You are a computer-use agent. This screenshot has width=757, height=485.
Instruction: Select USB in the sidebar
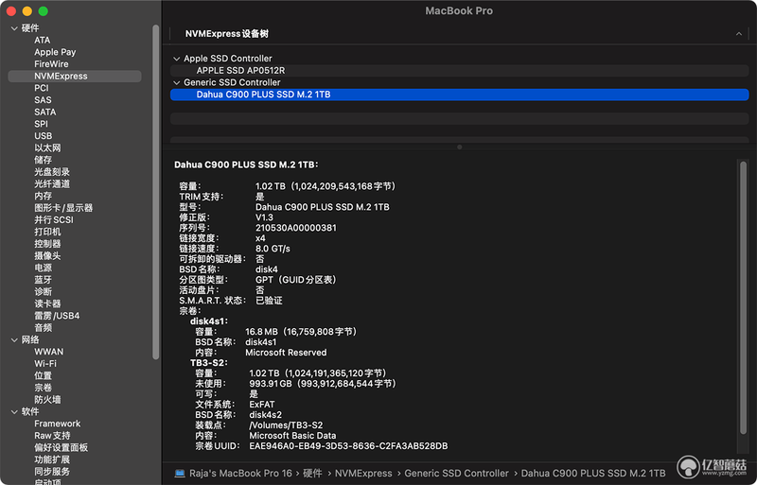[x=43, y=136]
